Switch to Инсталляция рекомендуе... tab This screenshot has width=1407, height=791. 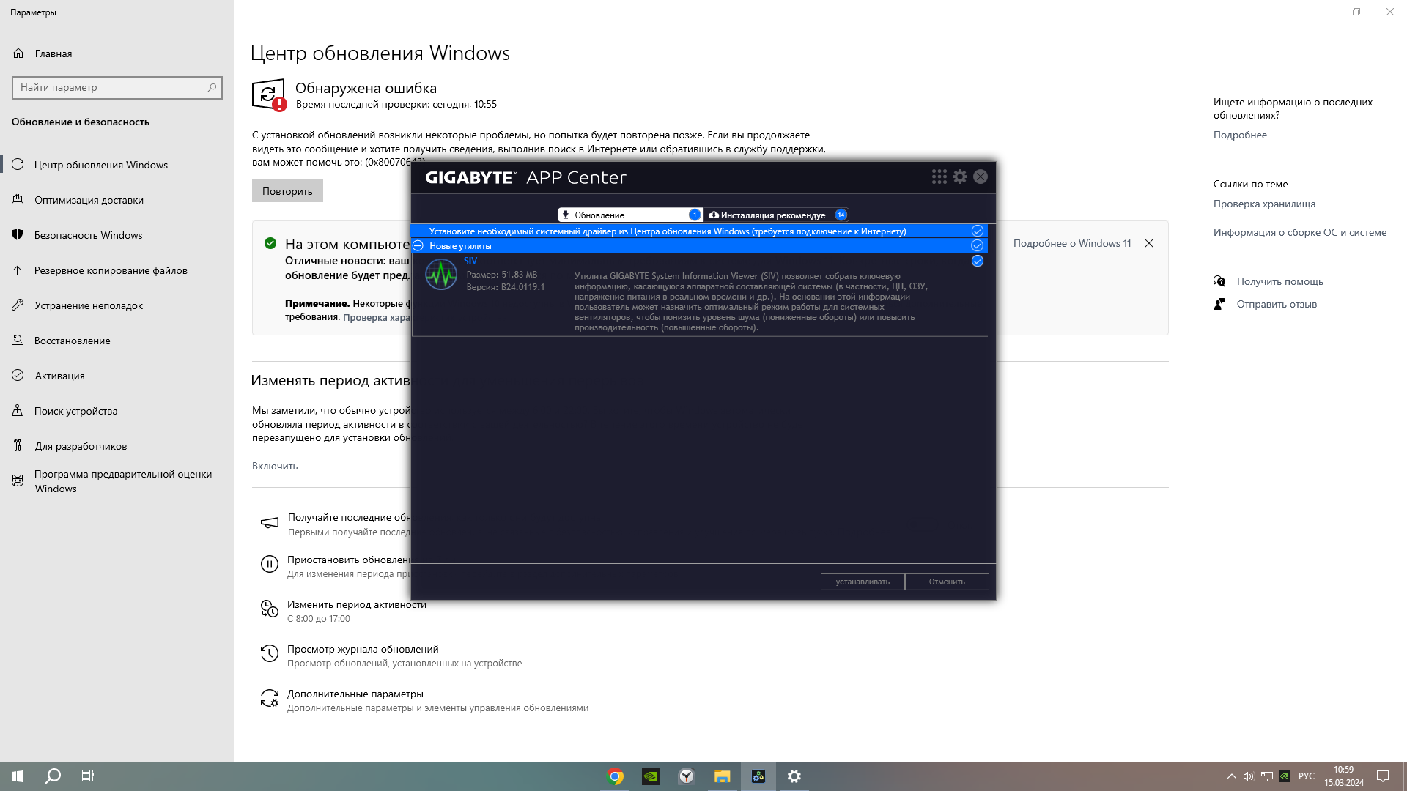pyautogui.click(x=778, y=215)
